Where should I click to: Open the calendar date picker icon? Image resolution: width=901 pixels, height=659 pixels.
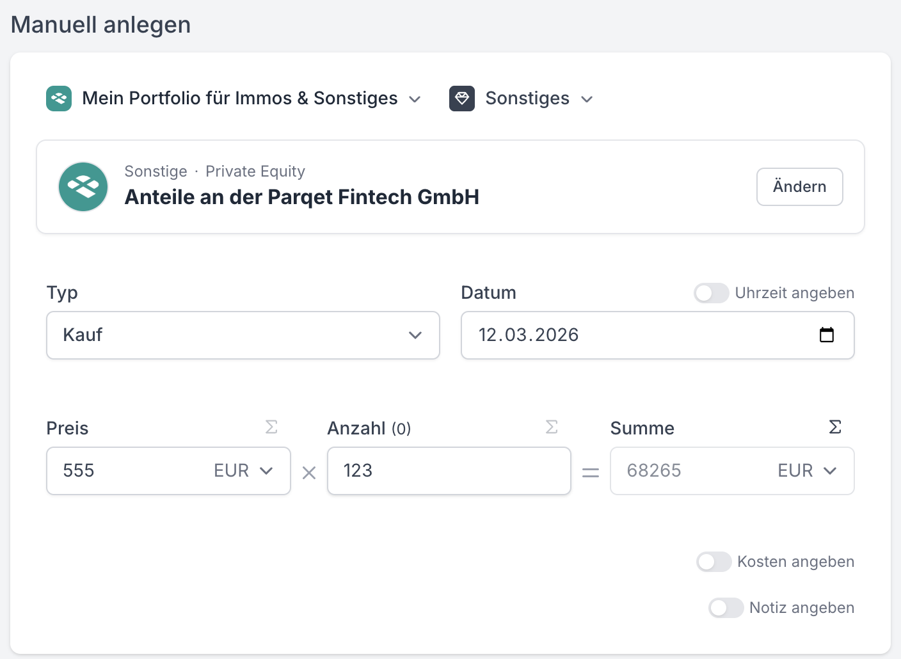click(827, 335)
